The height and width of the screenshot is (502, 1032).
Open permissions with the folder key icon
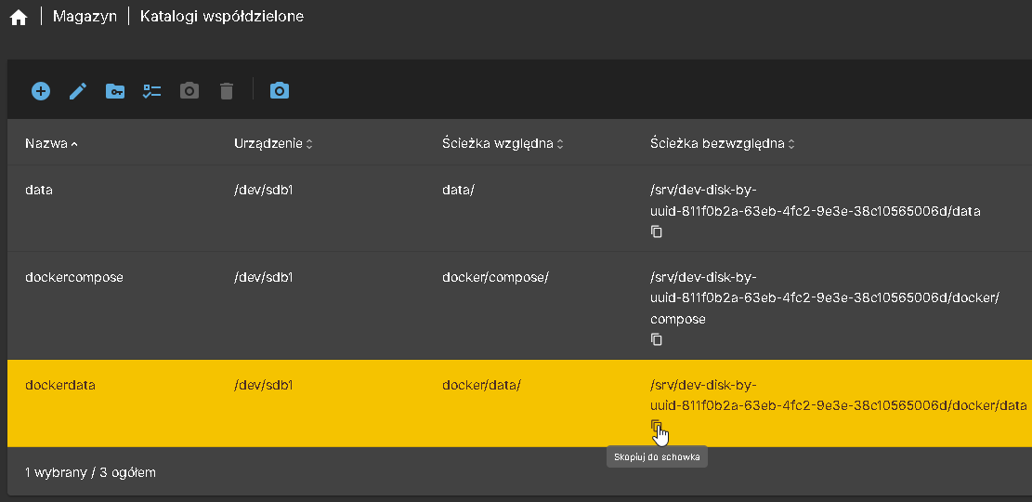tap(115, 90)
